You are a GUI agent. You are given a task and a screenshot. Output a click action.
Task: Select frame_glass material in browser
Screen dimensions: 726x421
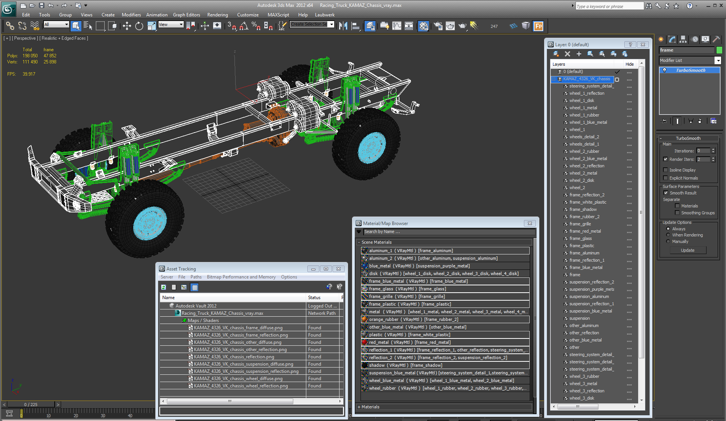(x=445, y=289)
